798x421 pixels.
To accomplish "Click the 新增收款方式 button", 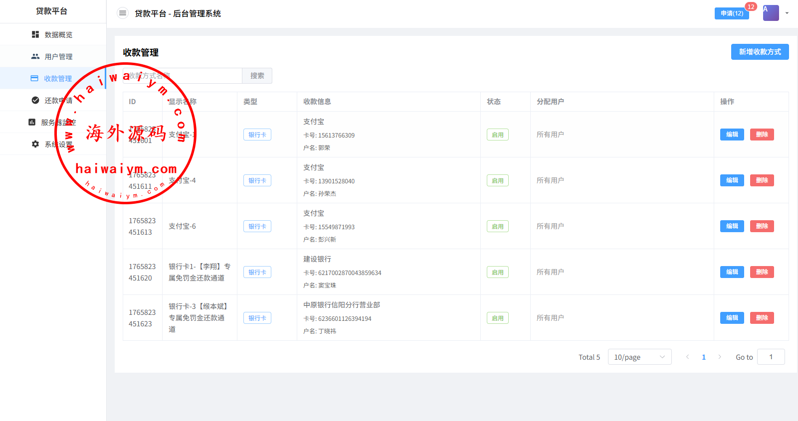I will 760,52.
